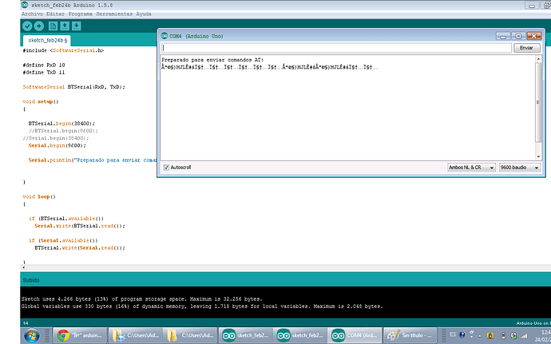Click the #include SoftwareSerial.h code line

[x=63, y=50]
